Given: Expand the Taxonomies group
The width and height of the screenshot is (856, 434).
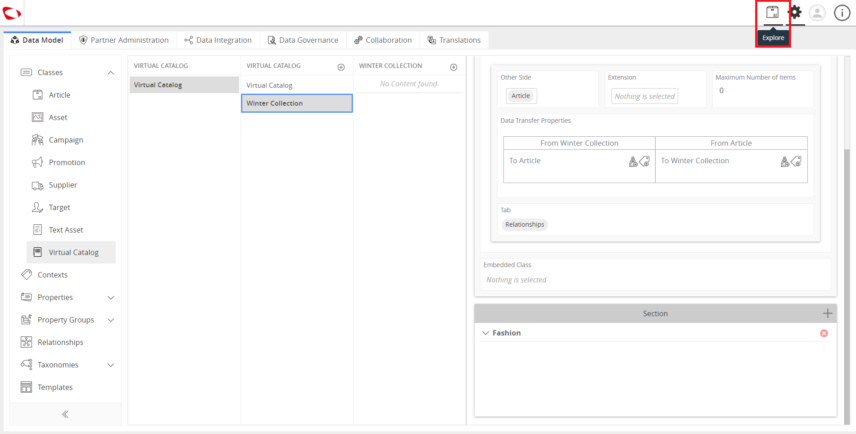Looking at the screenshot, I should tap(111, 365).
